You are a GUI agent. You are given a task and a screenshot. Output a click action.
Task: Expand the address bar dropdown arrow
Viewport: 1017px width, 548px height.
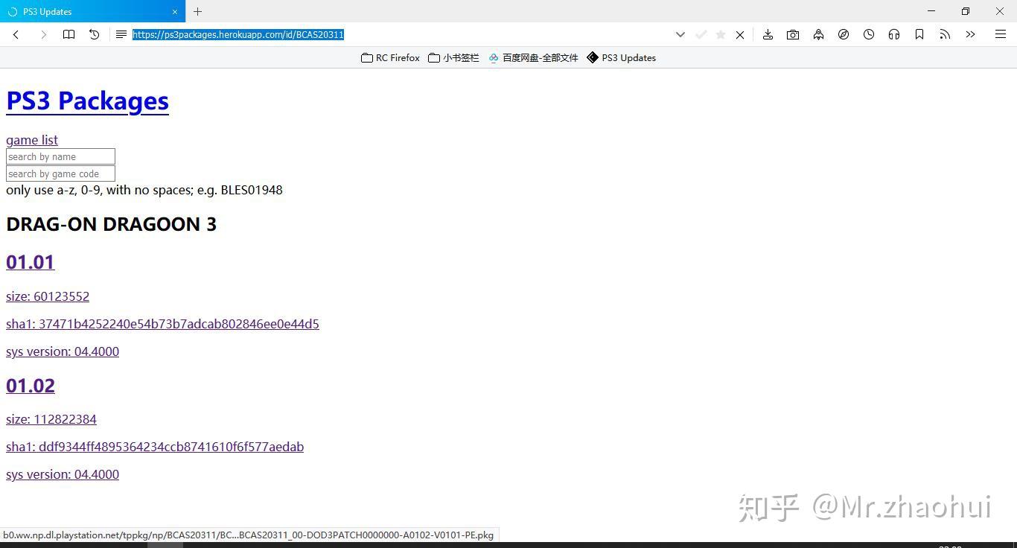(x=680, y=34)
